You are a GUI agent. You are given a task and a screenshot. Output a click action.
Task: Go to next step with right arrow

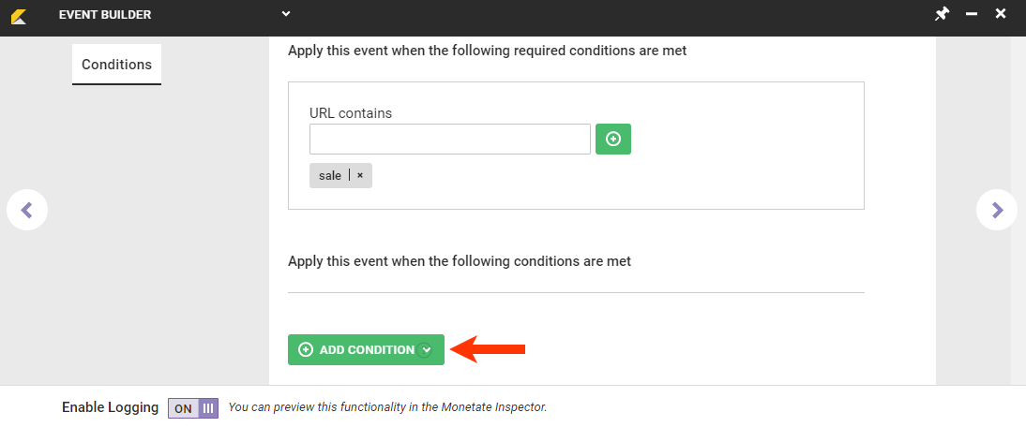(x=997, y=211)
